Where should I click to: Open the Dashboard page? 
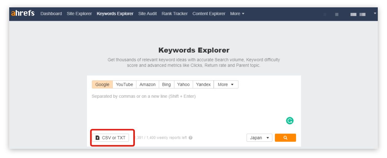(51, 14)
